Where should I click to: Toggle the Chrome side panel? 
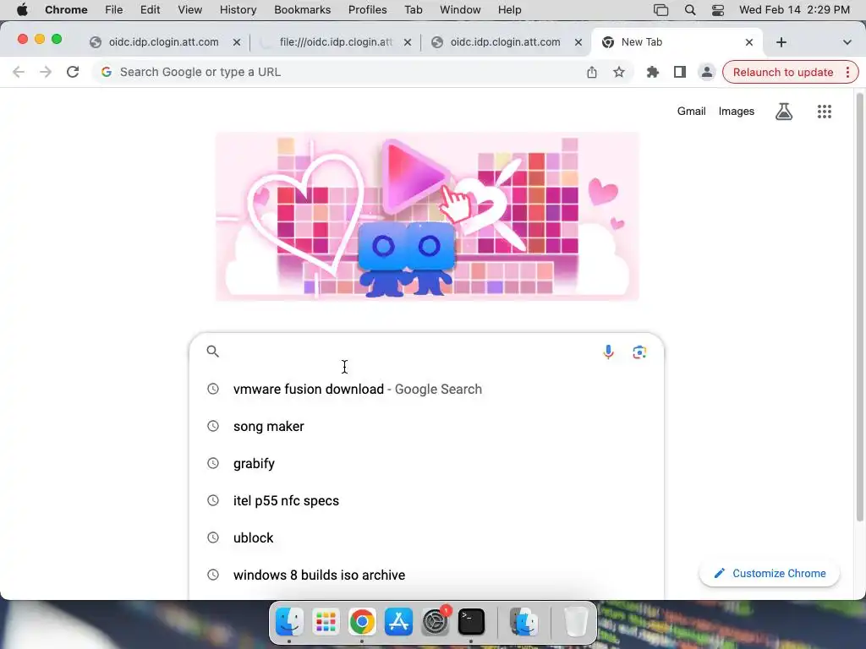click(x=679, y=72)
